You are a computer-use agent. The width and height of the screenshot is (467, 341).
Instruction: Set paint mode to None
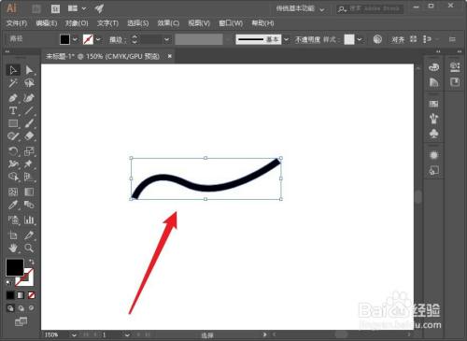click(31, 295)
